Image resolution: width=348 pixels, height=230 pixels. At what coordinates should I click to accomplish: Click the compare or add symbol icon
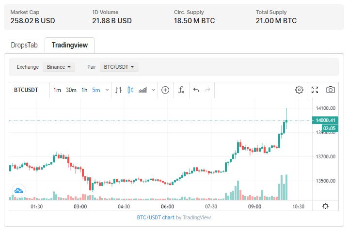165,90
